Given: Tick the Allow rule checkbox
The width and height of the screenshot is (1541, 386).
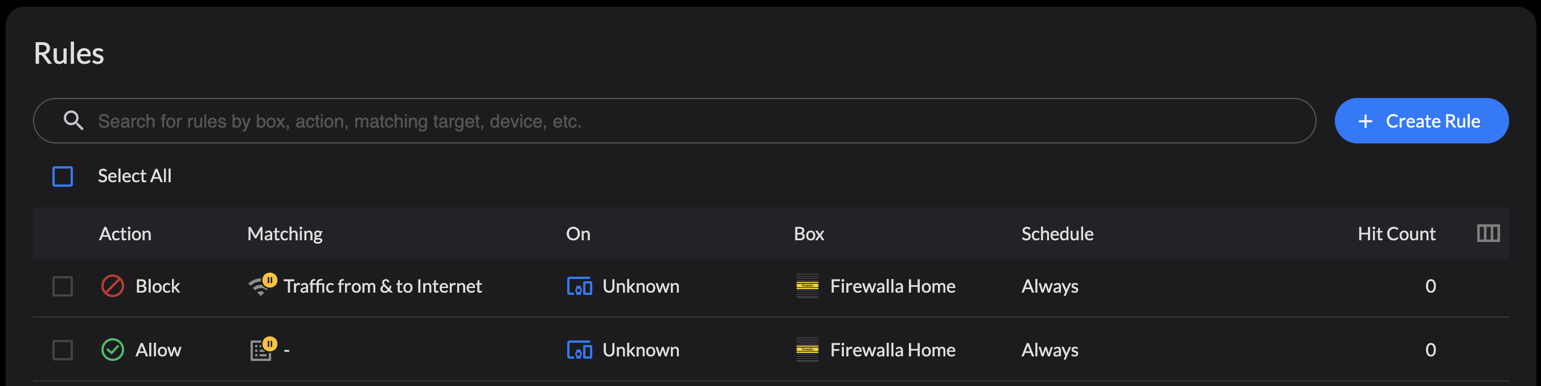Looking at the screenshot, I should pos(63,350).
